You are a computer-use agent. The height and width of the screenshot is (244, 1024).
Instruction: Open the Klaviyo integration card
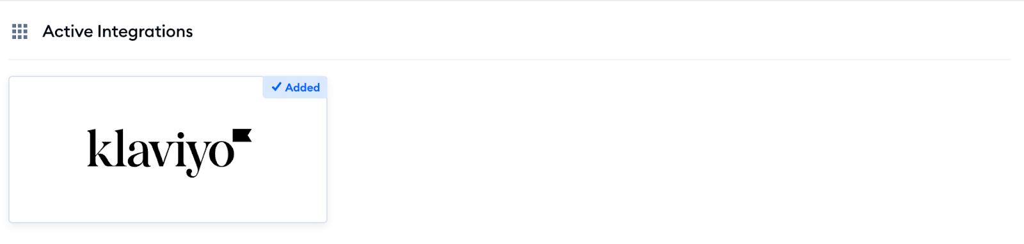168,149
